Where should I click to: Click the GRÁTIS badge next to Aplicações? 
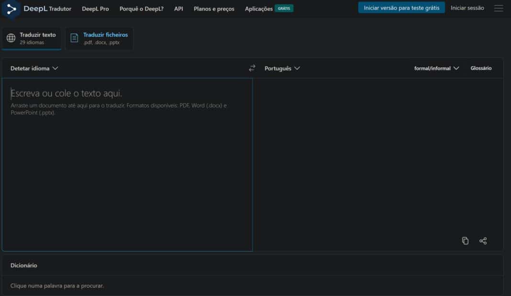(x=284, y=9)
